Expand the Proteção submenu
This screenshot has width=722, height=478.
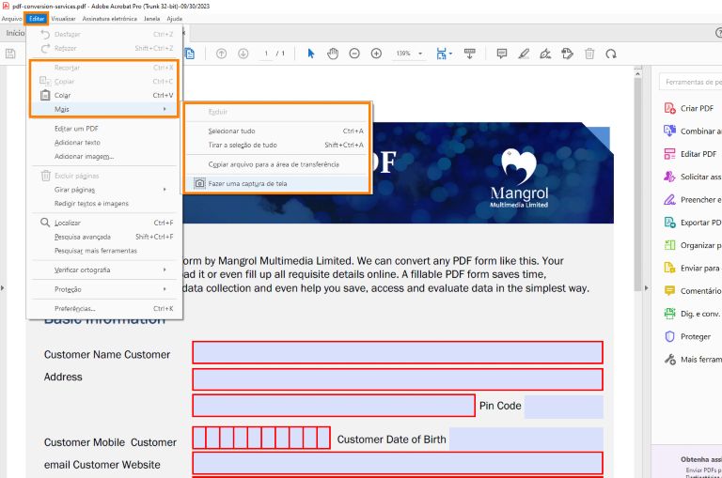tap(104, 289)
